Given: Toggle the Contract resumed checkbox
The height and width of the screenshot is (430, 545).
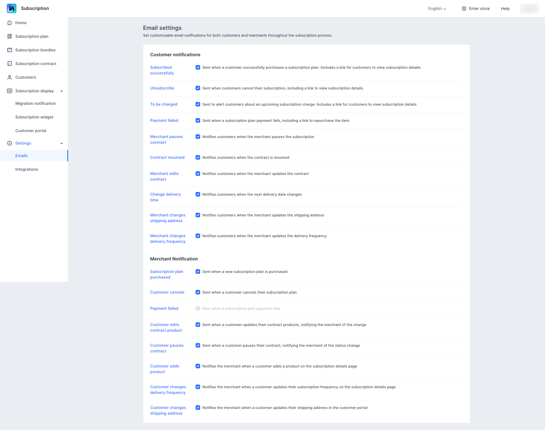Looking at the screenshot, I should point(198,157).
